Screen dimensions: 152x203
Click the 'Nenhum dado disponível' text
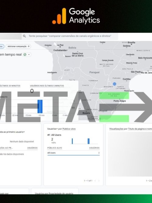point(22,142)
